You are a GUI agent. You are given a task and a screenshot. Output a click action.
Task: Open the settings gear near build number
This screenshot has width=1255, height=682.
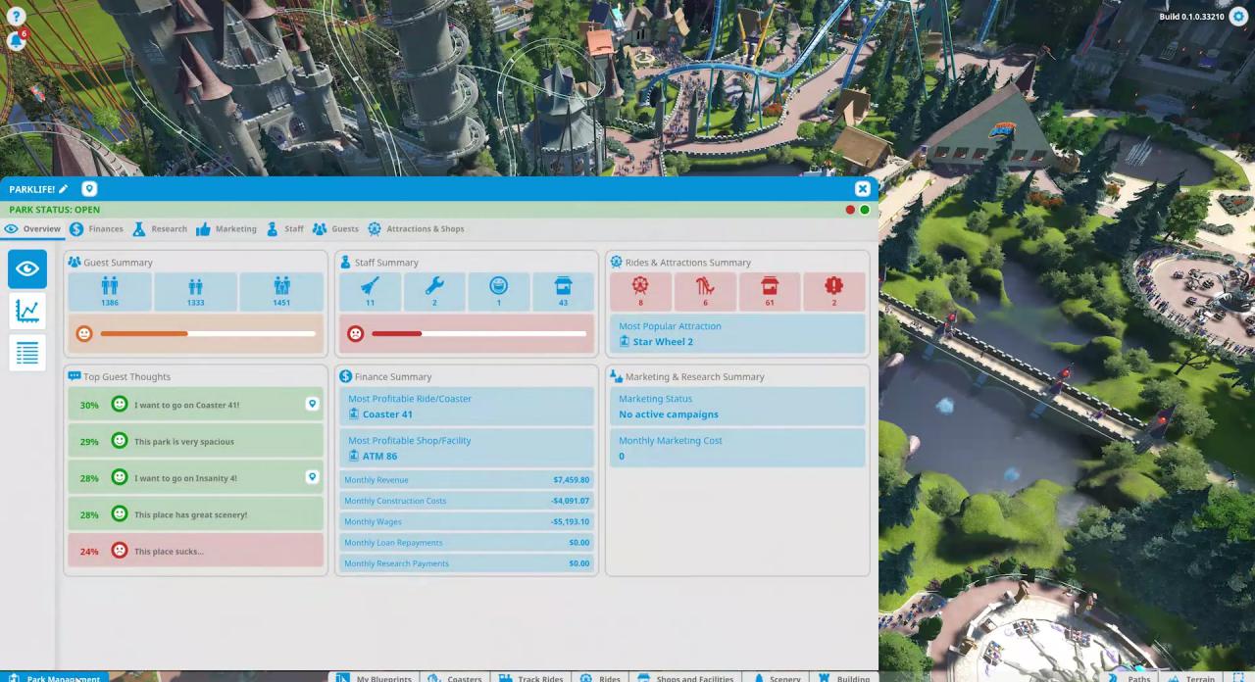pyautogui.click(x=1239, y=17)
